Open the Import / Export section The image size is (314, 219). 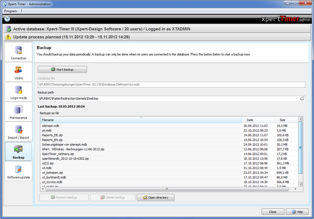click(18, 131)
